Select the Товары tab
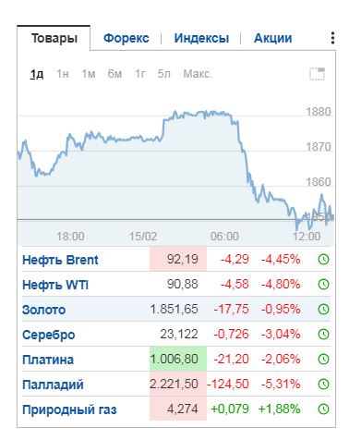Viewport: 349px width, 440px height. (x=54, y=38)
